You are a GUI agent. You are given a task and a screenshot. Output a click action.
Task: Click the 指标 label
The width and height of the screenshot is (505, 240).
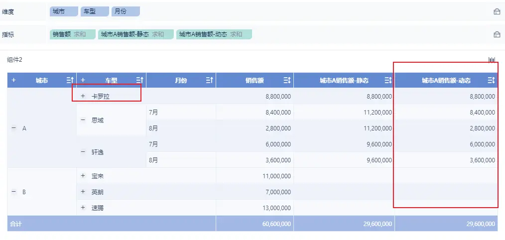tap(8, 35)
